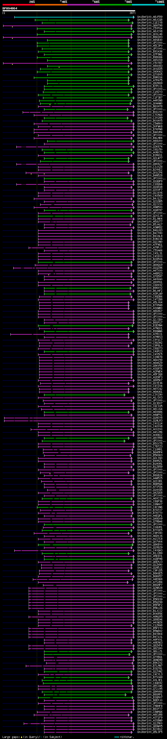Viewport: 167px width, 739px height.
Task: Select the UniRef100_B8AIR3 label
Action: click(x=150, y=37)
